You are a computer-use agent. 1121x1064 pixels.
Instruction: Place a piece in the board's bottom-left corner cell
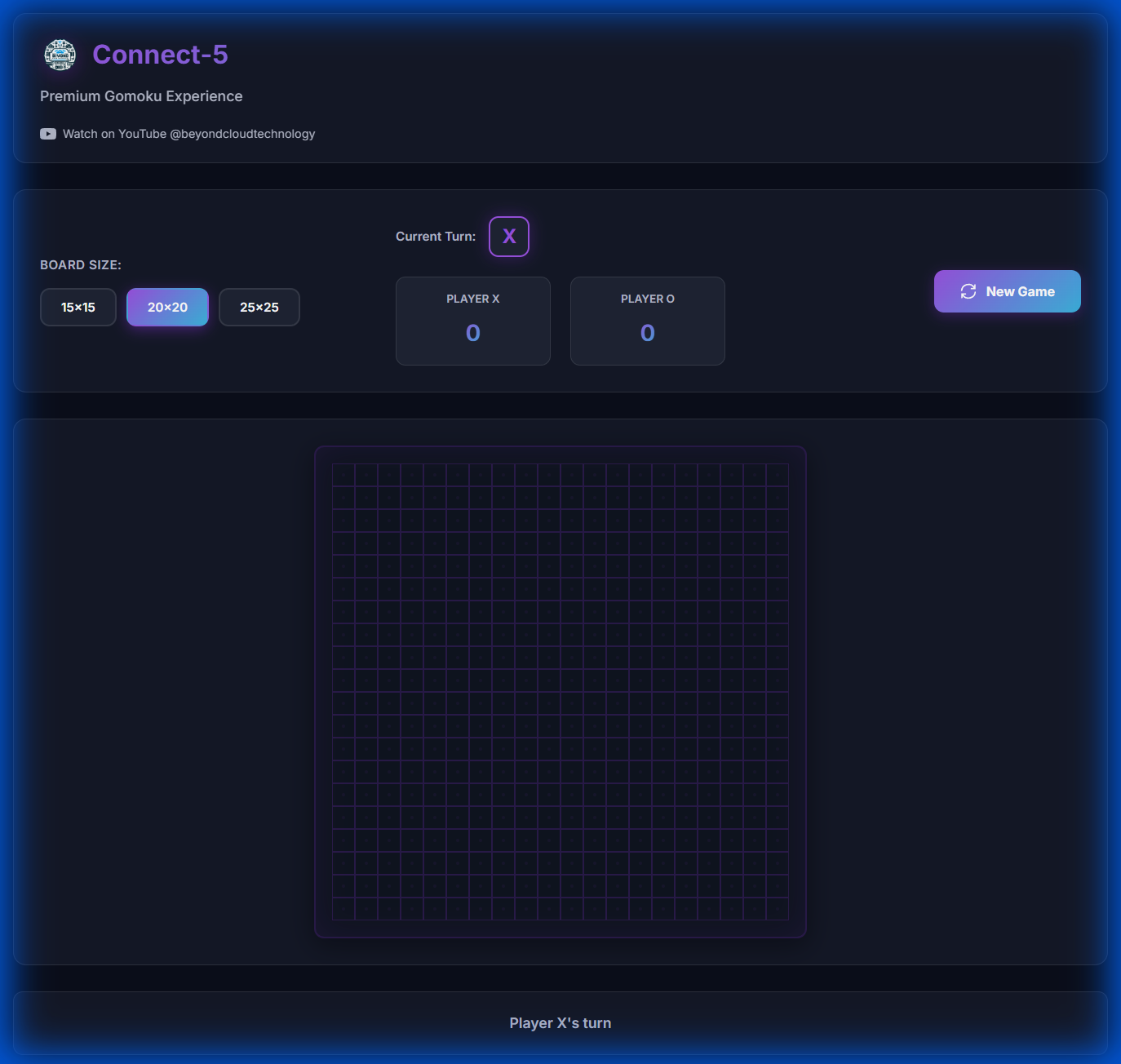[343, 909]
